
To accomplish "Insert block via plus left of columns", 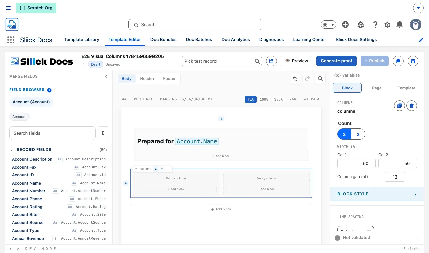I will 126,183.
